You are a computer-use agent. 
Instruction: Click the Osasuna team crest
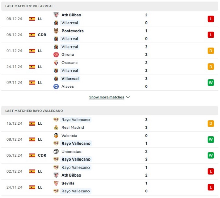click(56, 63)
